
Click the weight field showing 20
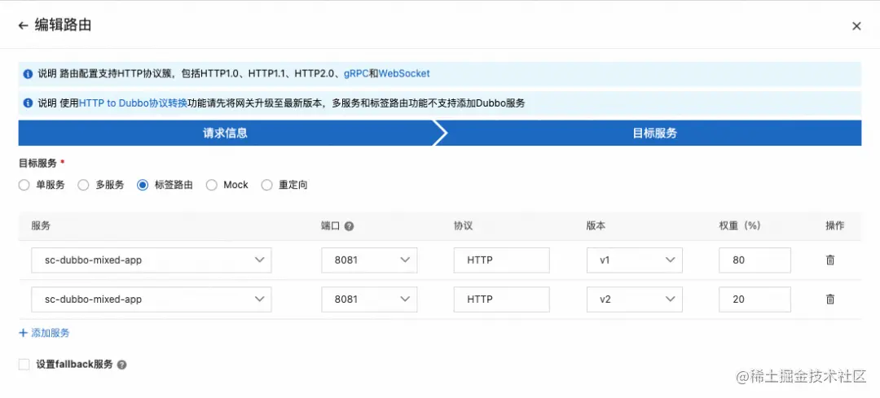[x=755, y=300]
